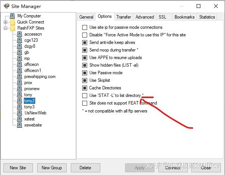Click the Quick Connect folder icon
Image resolution: width=225 pixels, height=175 pixels.
tap(12, 22)
